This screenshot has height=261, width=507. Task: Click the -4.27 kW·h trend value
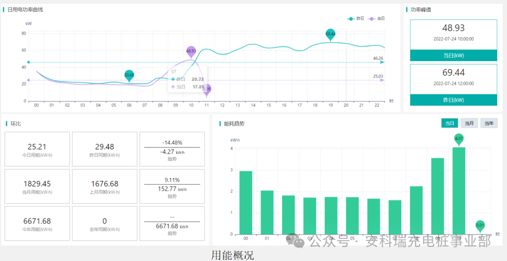pyautogui.click(x=172, y=152)
